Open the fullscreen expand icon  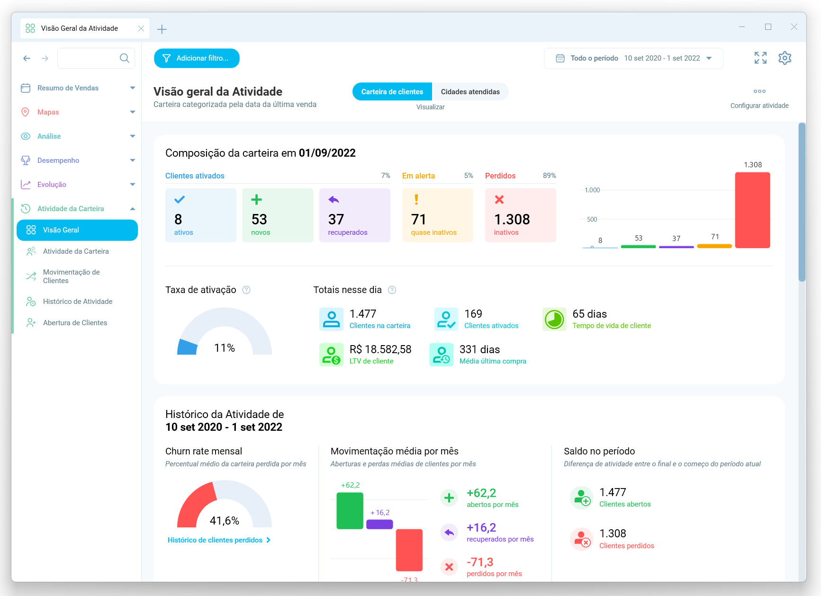pos(760,58)
